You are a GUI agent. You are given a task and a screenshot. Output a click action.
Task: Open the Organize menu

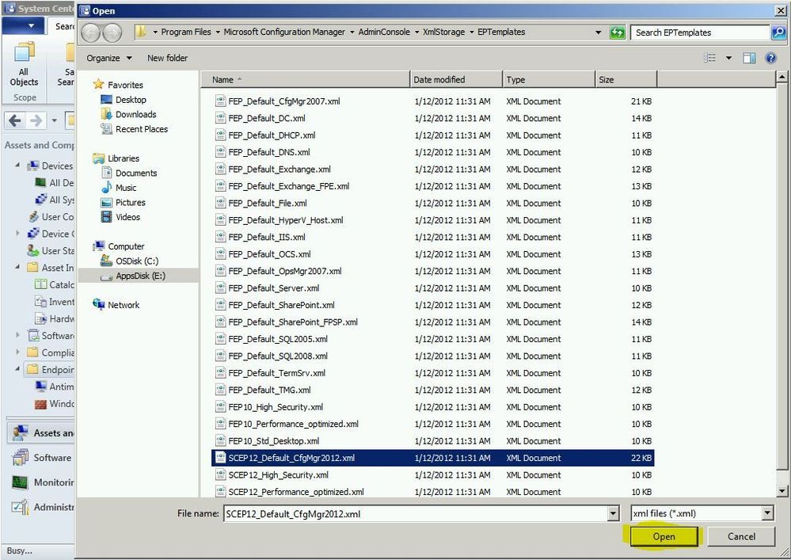click(x=109, y=58)
